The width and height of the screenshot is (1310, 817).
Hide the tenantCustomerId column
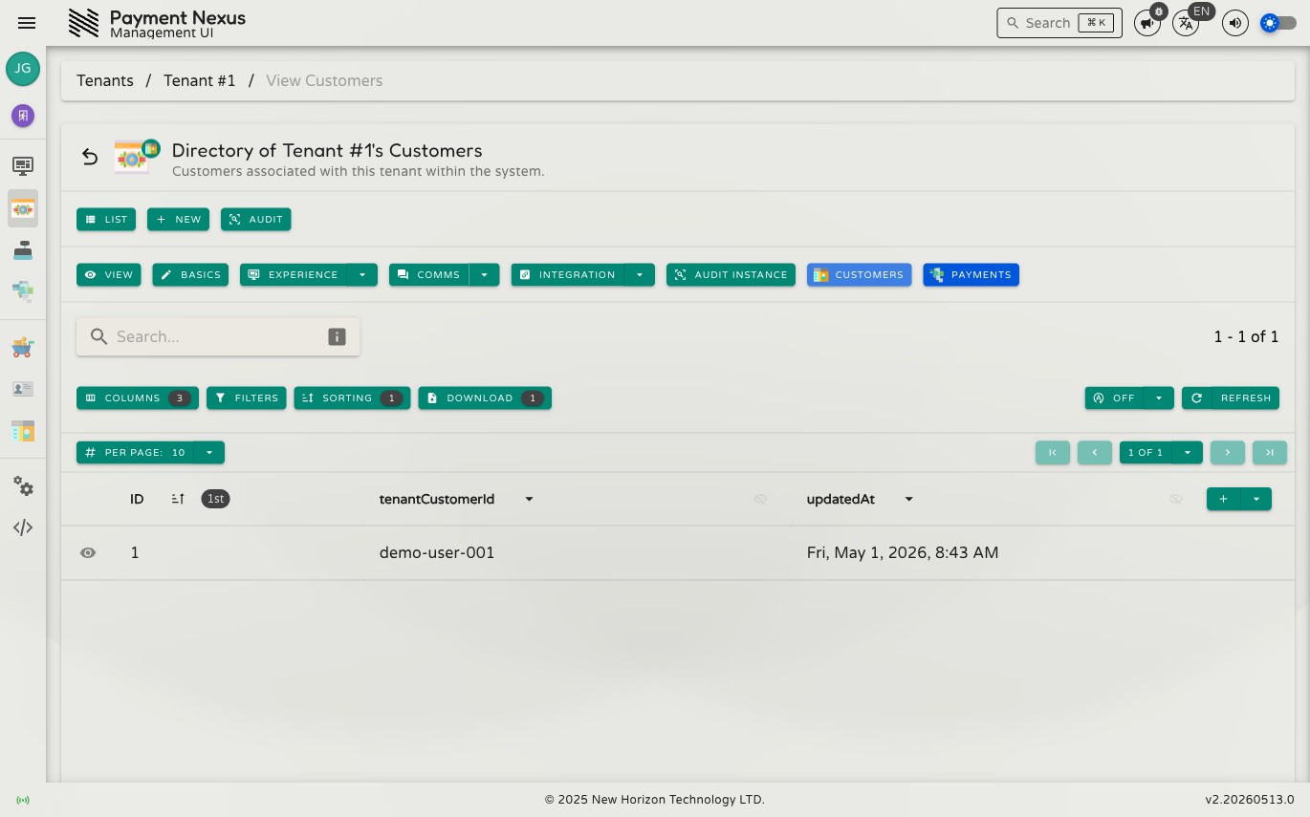[760, 499]
